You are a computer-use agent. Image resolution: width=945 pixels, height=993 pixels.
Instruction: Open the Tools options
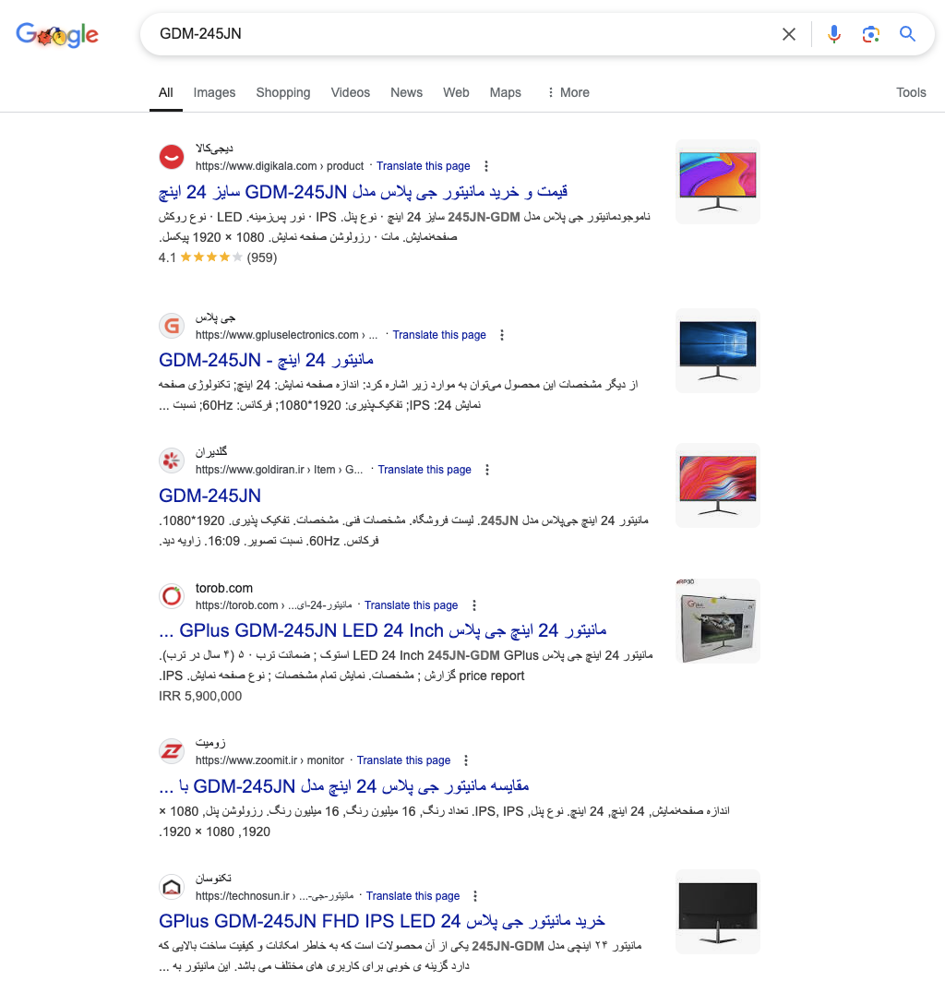click(911, 92)
